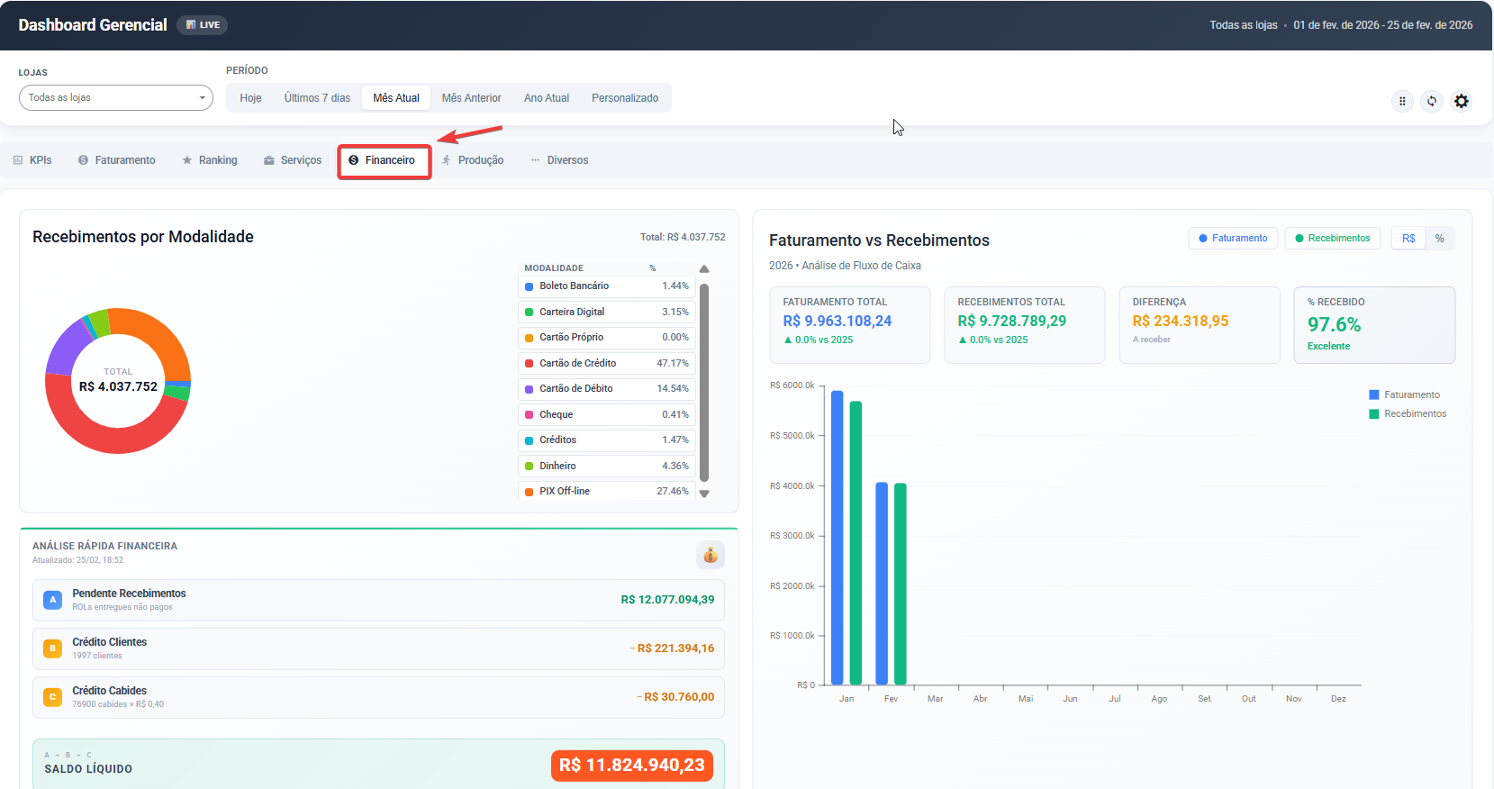Open the KPIs tab
1494x789 pixels.
point(32,160)
